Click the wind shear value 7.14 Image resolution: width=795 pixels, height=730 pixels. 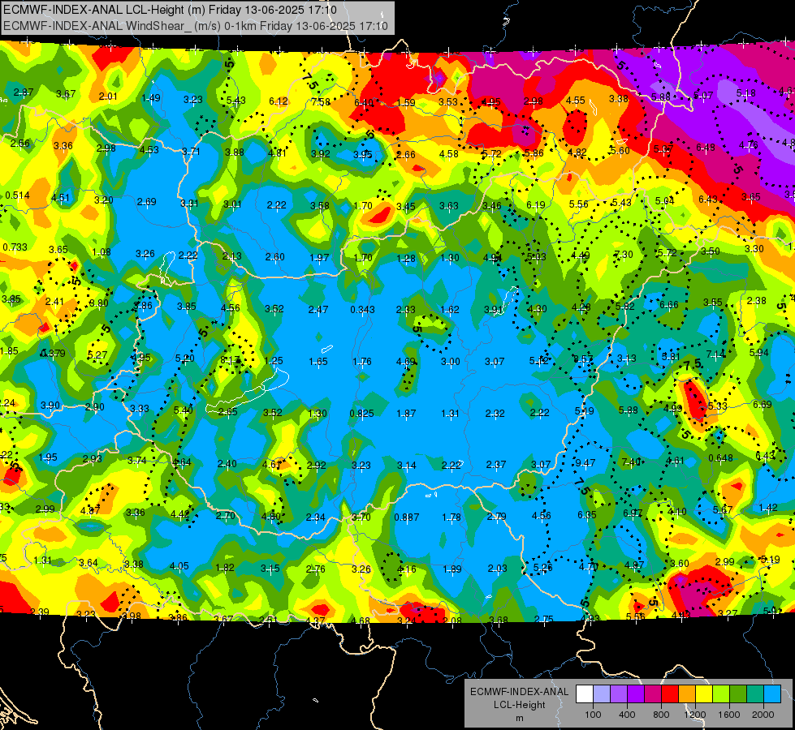coord(716,354)
